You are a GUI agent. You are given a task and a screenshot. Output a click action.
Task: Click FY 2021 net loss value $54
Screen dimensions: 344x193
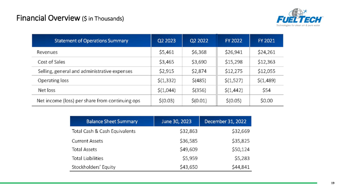266,90
